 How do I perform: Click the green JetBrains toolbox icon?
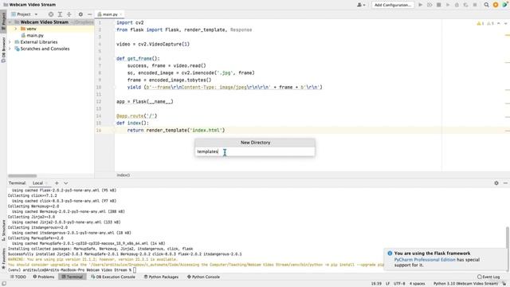coord(504,5)
